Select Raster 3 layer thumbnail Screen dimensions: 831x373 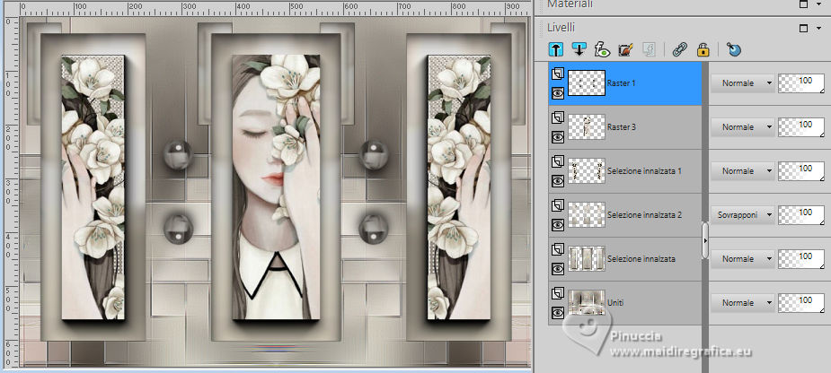[586, 127]
